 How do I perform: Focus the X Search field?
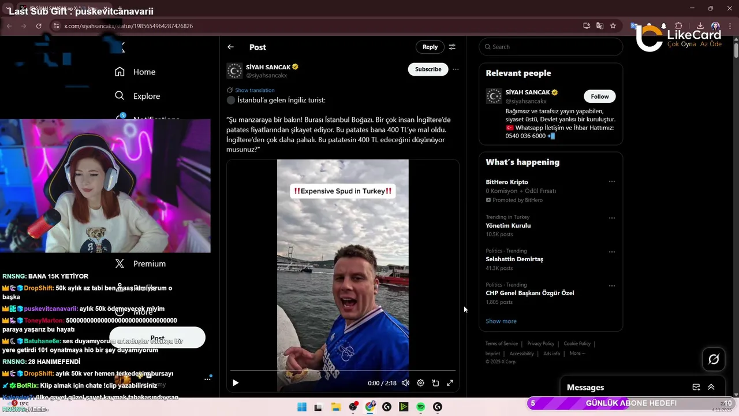[x=551, y=47]
